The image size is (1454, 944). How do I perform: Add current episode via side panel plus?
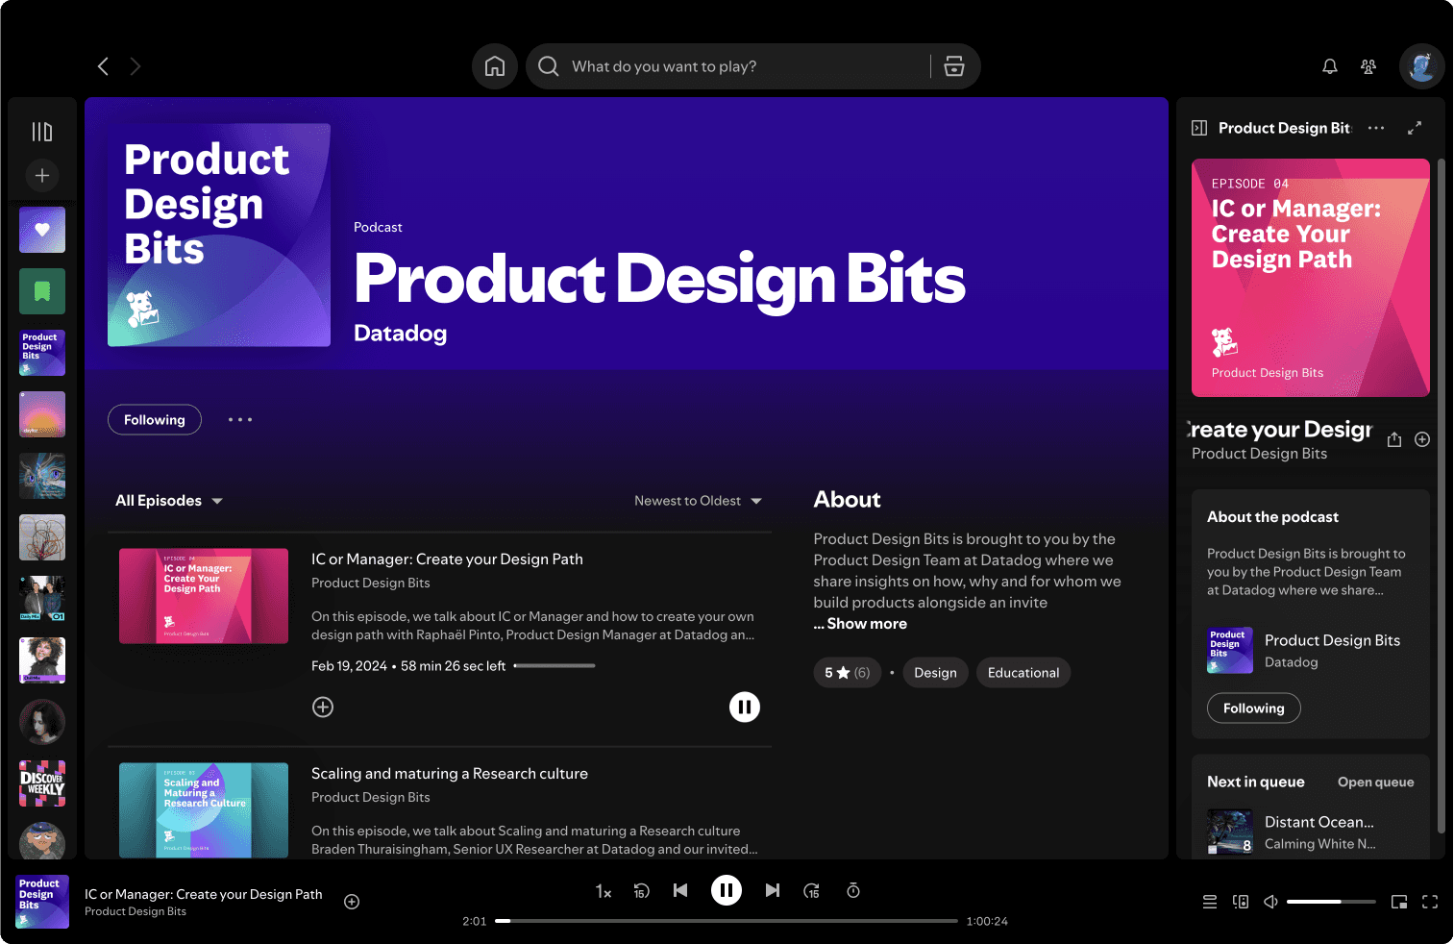pyautogui.click(x=1422, y=439)
